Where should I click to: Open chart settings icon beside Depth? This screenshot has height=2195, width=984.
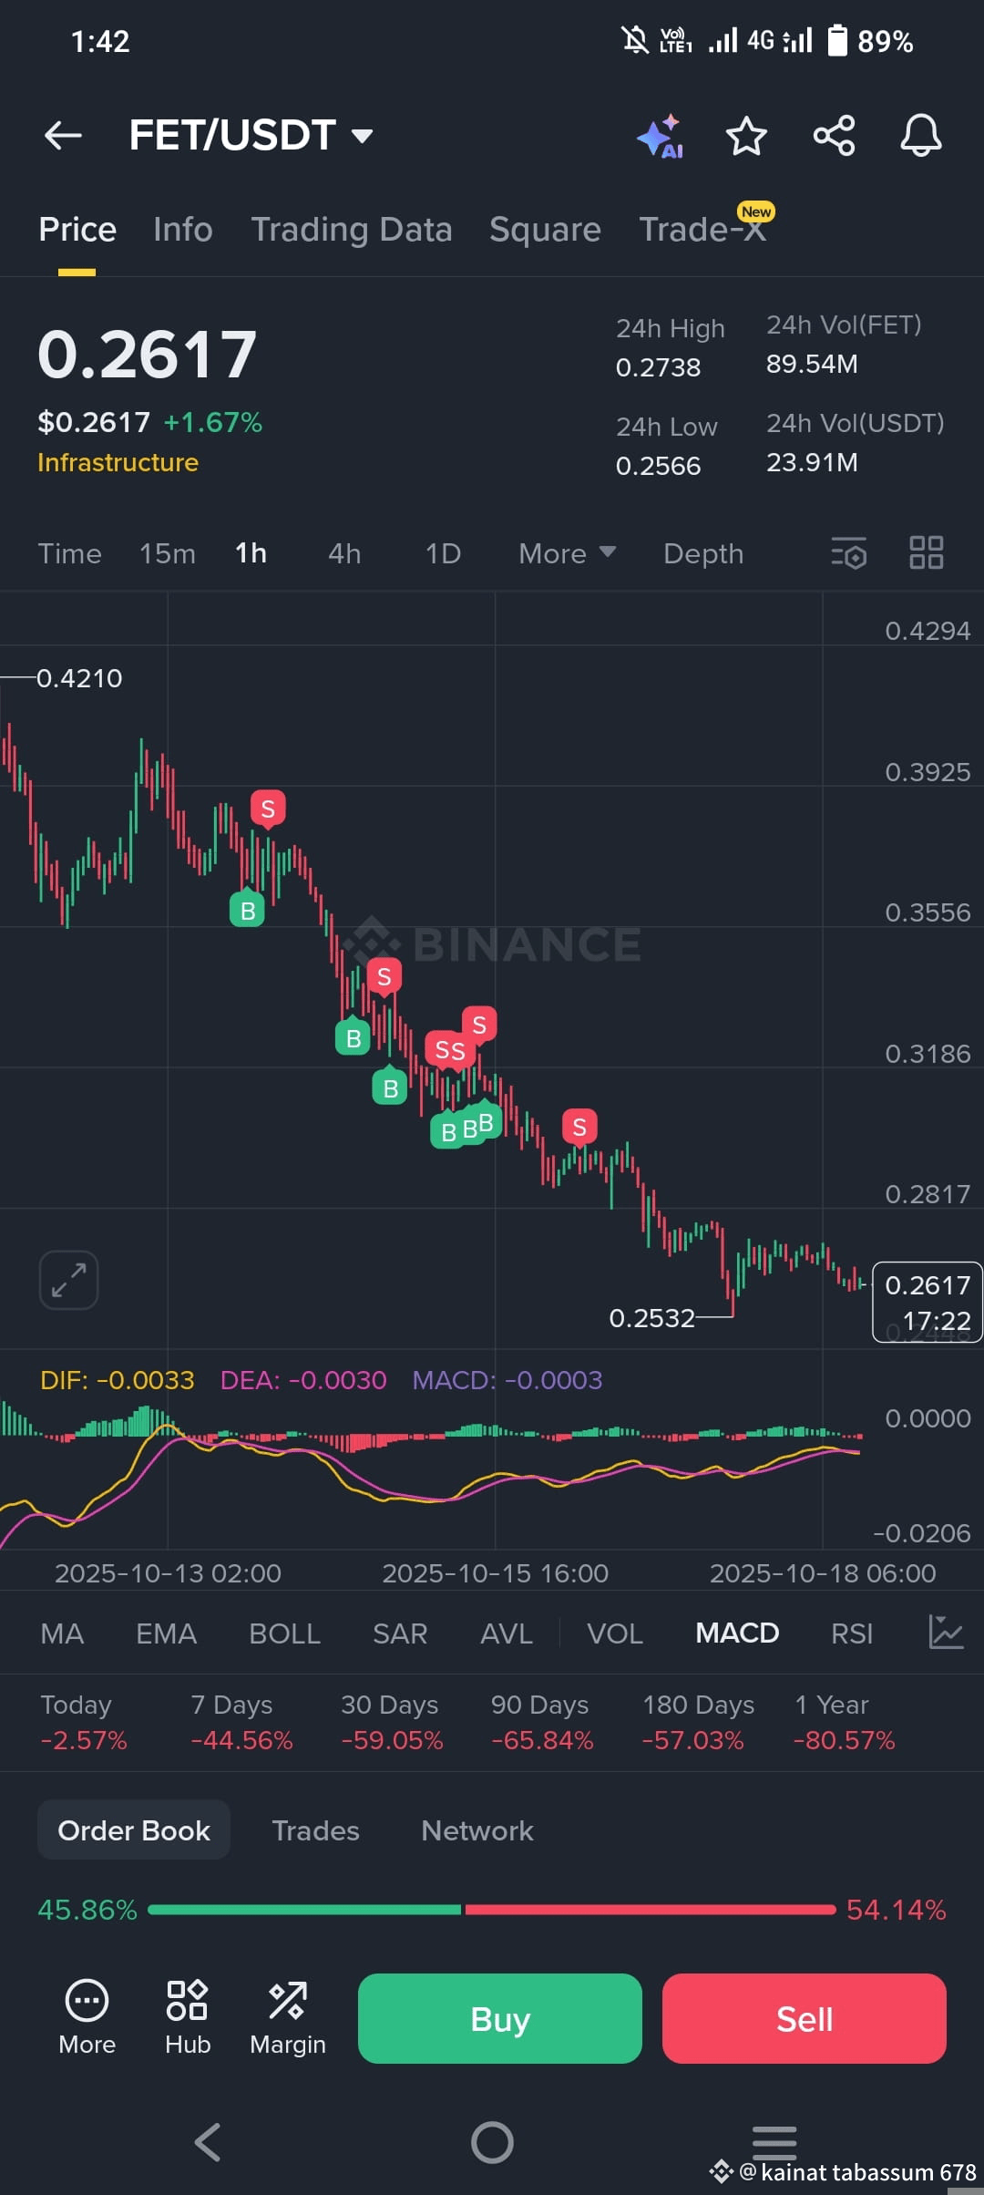(848, 553)
